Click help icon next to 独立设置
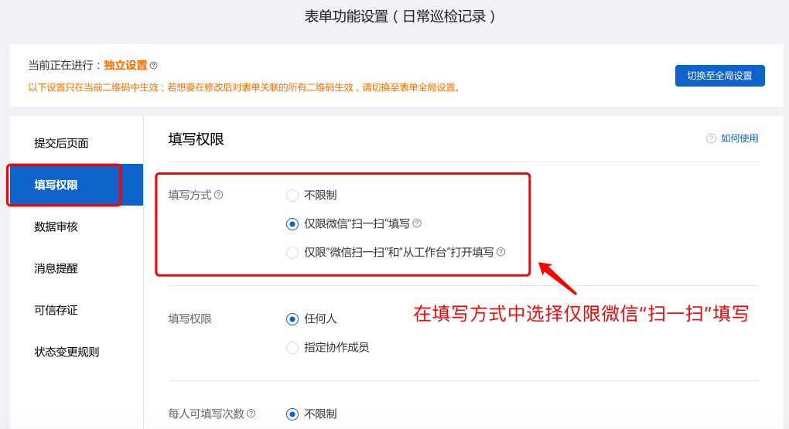The image size is (789, 429). click(x=153, y=66)
